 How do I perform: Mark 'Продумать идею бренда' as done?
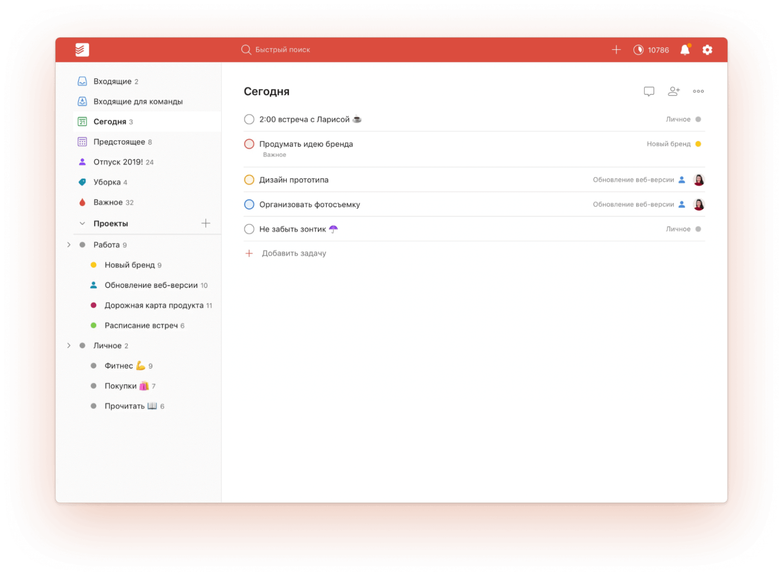click(249, 143)
